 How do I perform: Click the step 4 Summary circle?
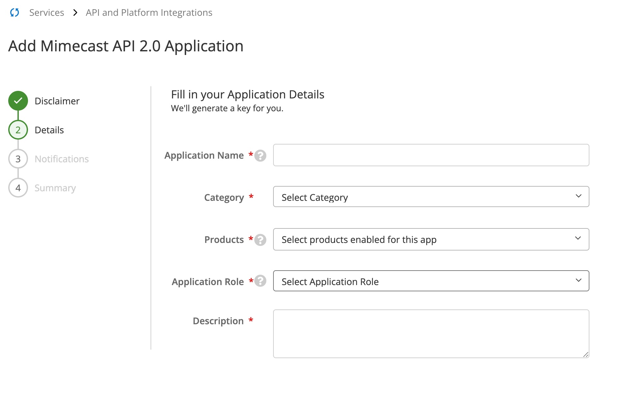[18, 188]
